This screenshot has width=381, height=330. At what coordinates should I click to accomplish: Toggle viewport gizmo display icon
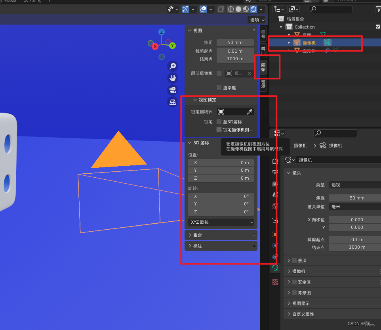[x=185, y=9]
